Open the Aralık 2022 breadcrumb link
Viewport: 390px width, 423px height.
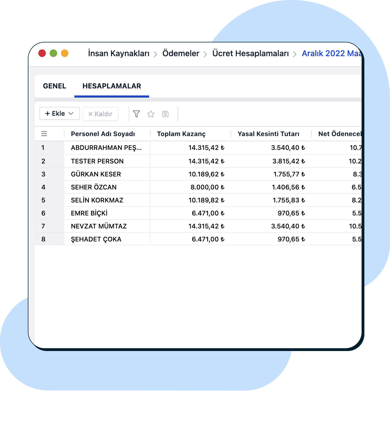[x=331, y=53]
